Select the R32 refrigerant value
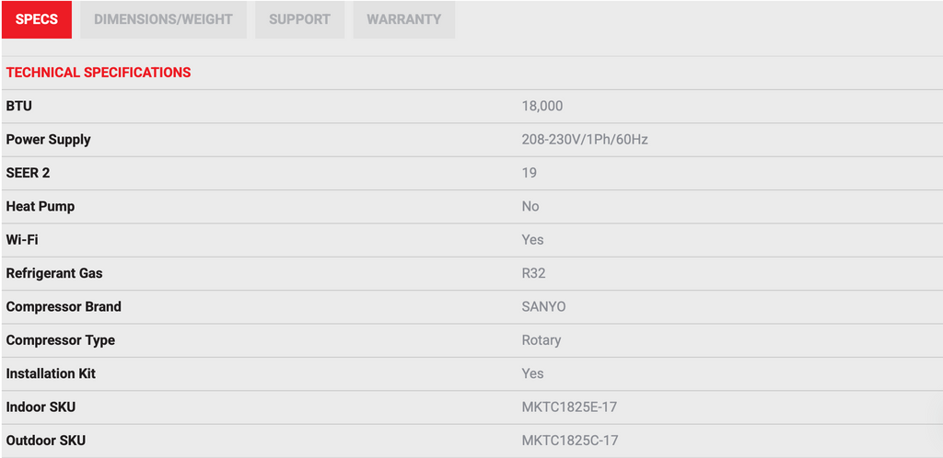 click(534, 273)
